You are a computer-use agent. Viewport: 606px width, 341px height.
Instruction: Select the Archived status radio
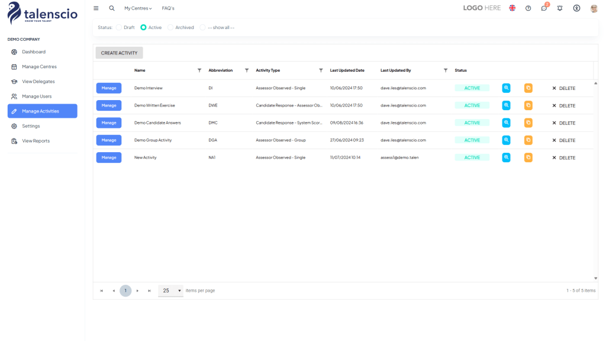(x=170, y=27)
